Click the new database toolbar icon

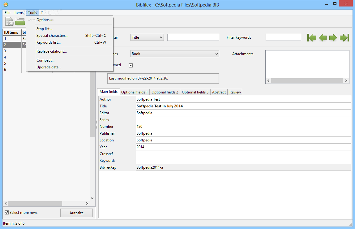10,22
